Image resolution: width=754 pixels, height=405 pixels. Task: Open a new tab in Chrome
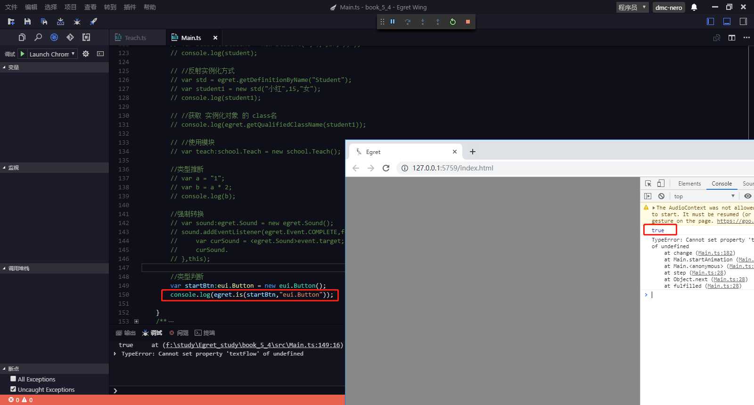[473, 152]
